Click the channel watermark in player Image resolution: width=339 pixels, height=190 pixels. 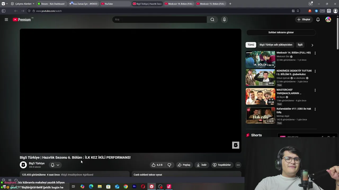coord(236,145)
